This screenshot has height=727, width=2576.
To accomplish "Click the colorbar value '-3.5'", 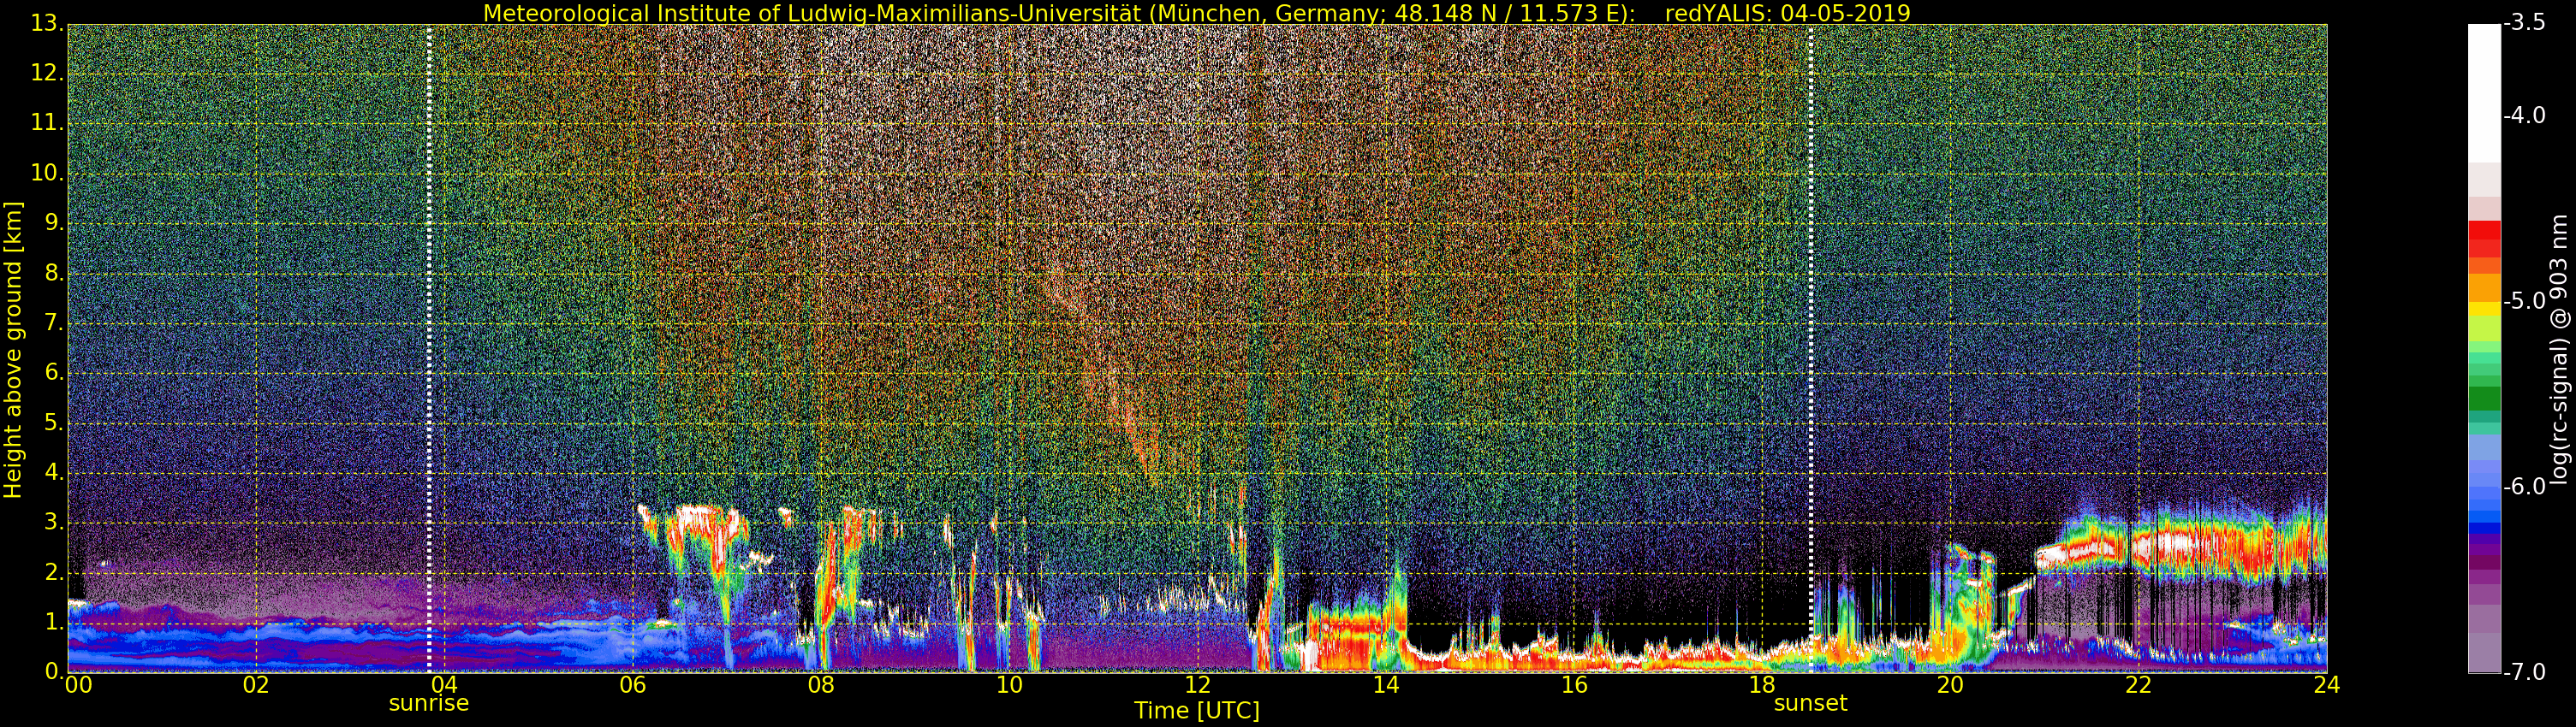I will [x=2525, y=24].
